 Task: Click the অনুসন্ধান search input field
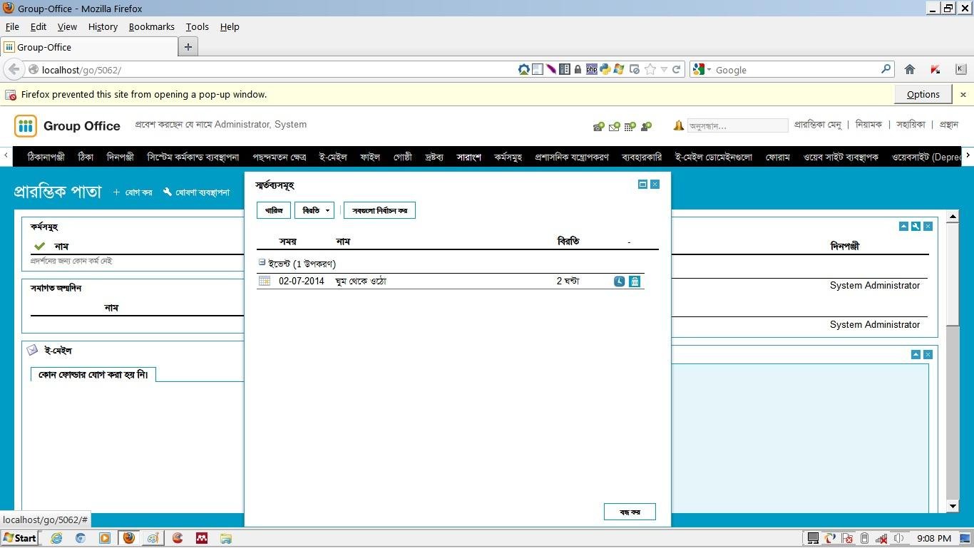738,125
